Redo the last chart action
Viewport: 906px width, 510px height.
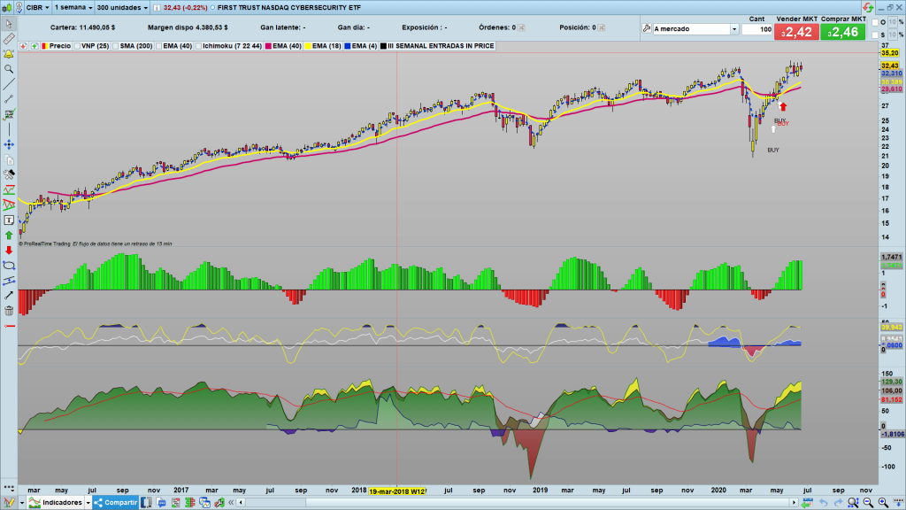(838, 503)
